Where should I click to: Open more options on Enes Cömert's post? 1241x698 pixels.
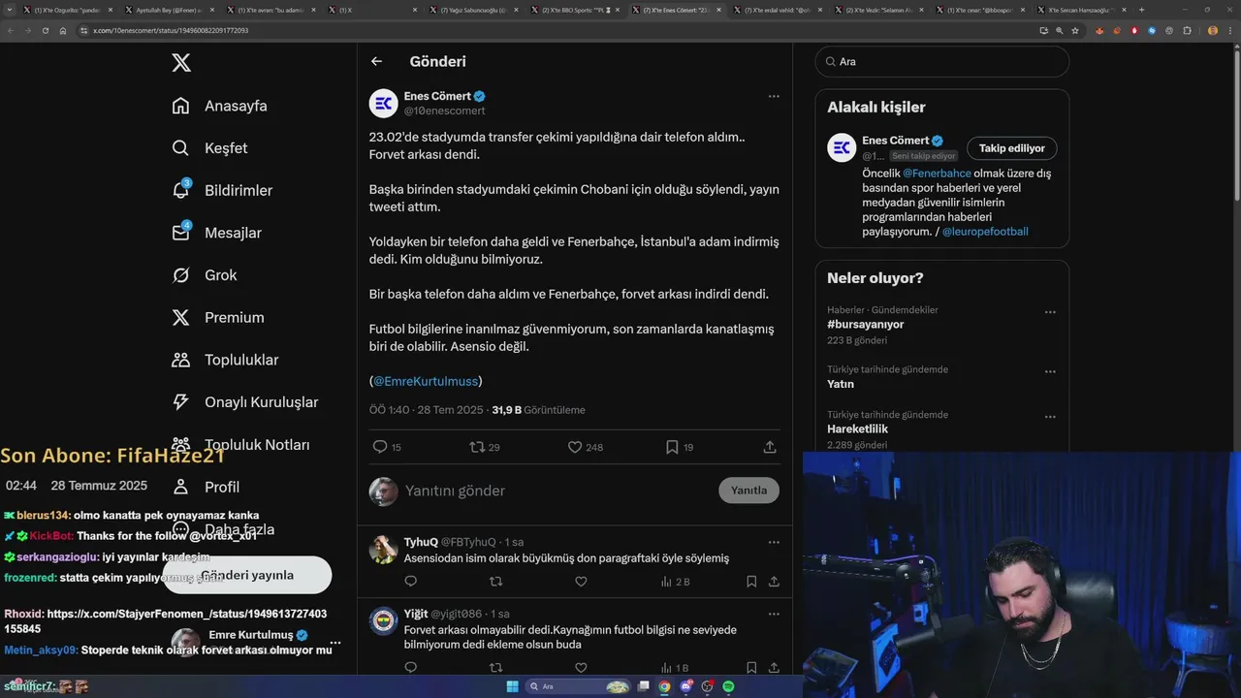pos(774,96)
